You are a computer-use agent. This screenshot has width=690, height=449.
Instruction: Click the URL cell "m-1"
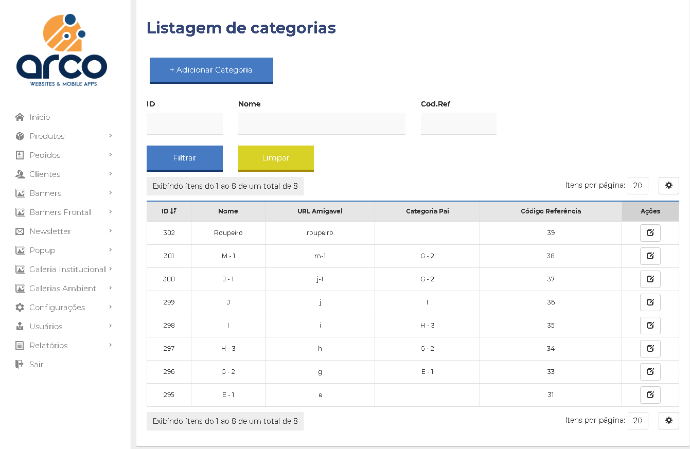(320, 256)
